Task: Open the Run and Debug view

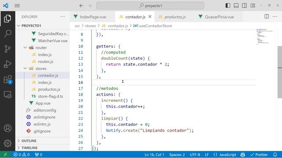Action: tap(7, 64)
